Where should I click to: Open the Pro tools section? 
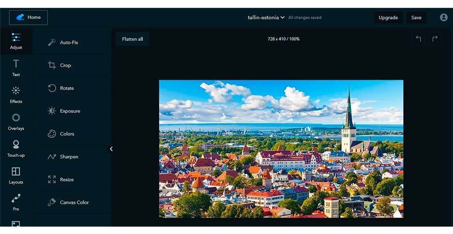16,201
